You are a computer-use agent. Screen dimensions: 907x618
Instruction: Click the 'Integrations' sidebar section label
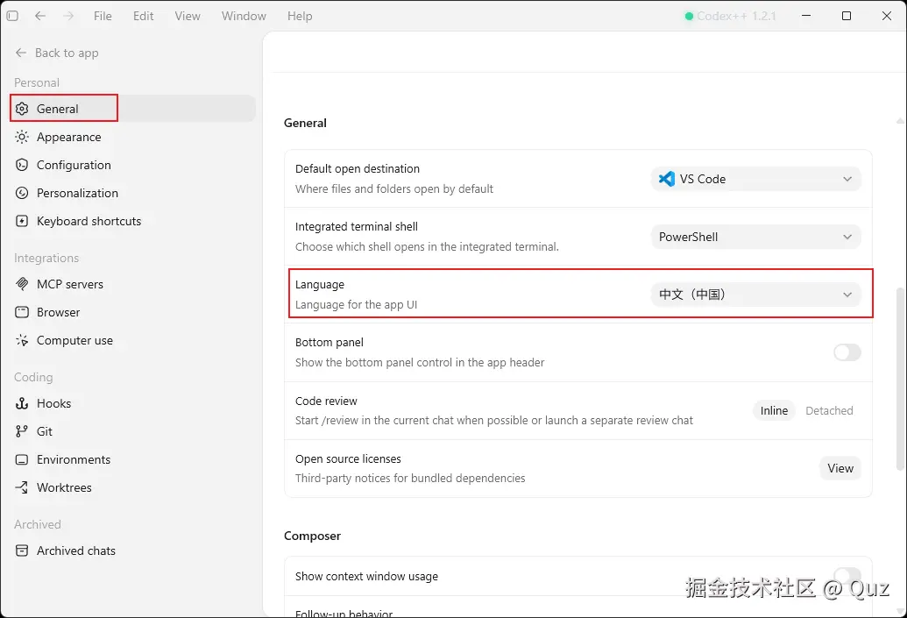[46, 258]
